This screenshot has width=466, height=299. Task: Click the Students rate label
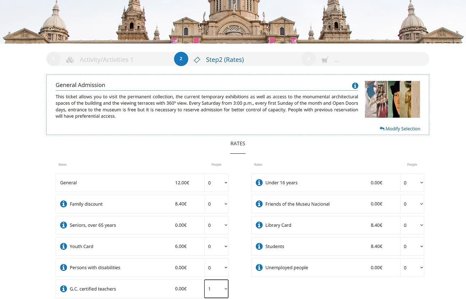pyautogui.click(x=275, y=247)
